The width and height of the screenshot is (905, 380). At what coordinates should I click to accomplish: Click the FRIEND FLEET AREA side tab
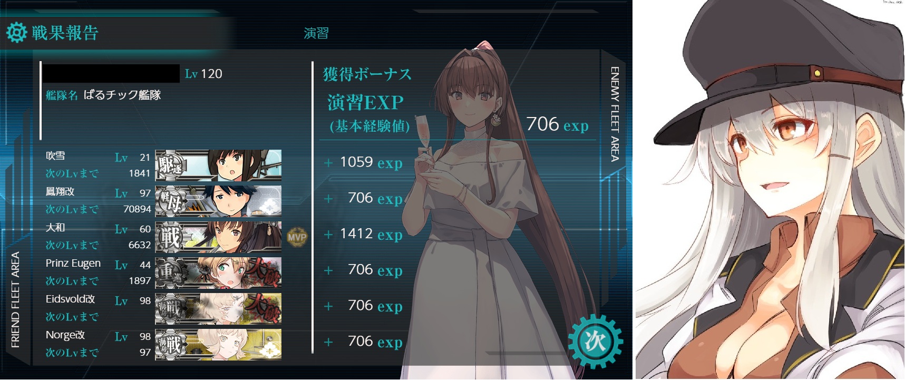pyautogui.click(x=15, y=299)
